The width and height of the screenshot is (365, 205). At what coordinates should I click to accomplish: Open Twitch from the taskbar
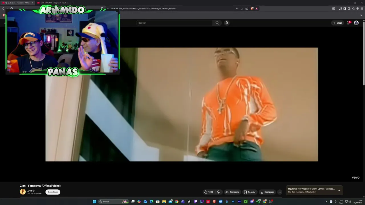click(x=195, y=202)
